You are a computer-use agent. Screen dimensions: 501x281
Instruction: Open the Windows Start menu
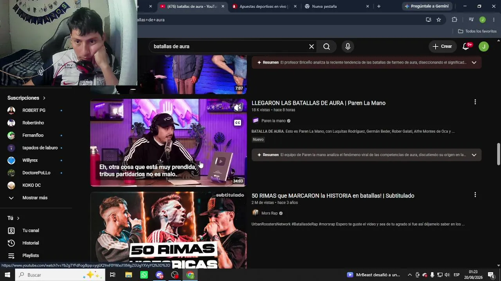tap(7, 275)
